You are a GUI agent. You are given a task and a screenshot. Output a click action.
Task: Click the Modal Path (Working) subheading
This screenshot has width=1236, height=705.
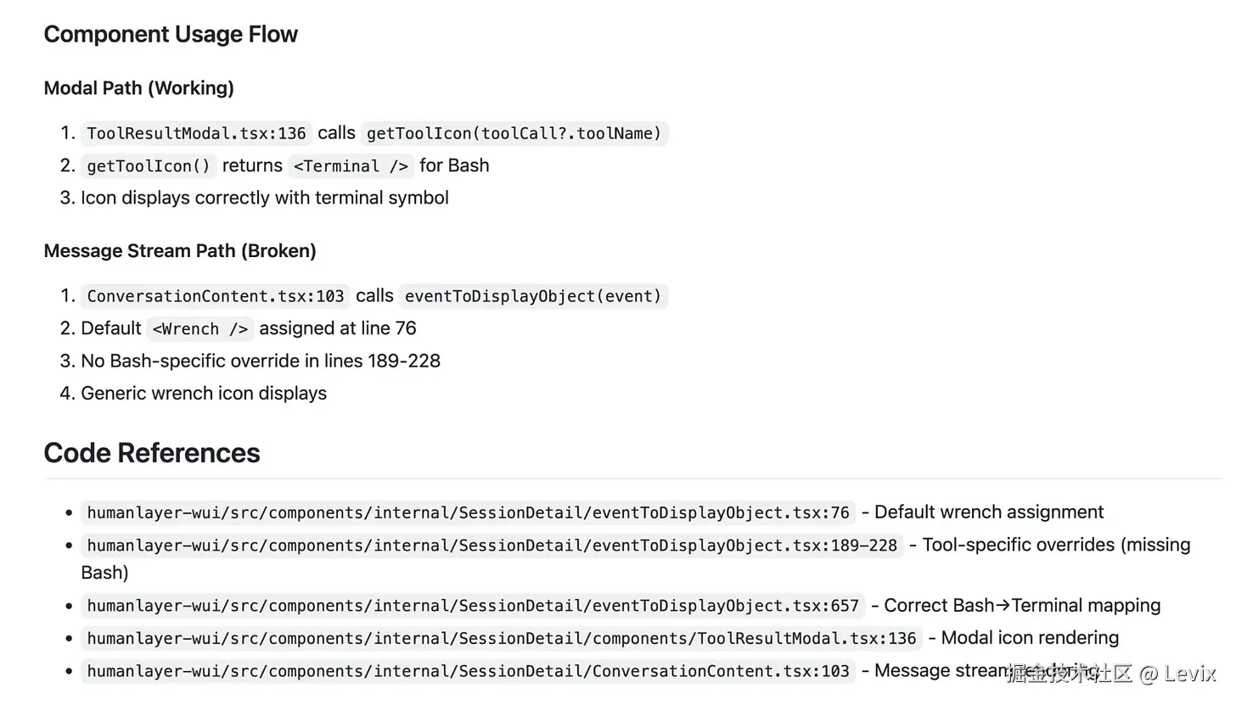139,88
